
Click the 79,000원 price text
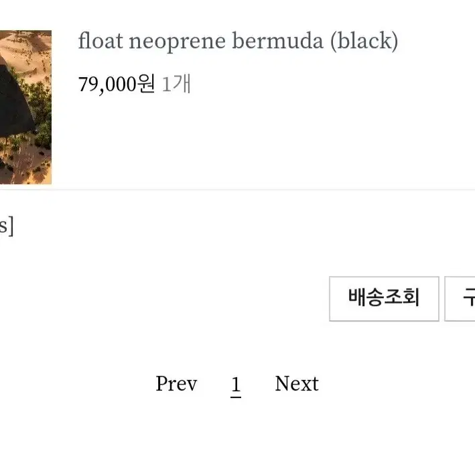(117, 85)
